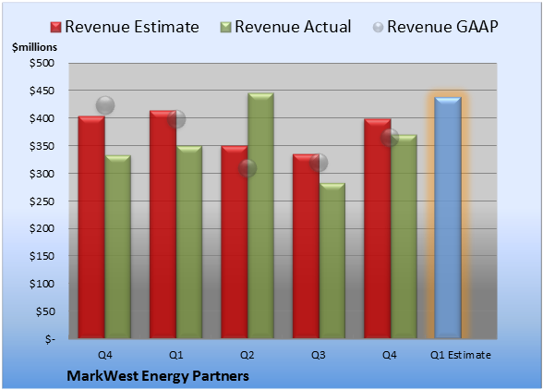Click the '$50' axis value
Viewport: 543px width, 390px height.
pos(45,311)
